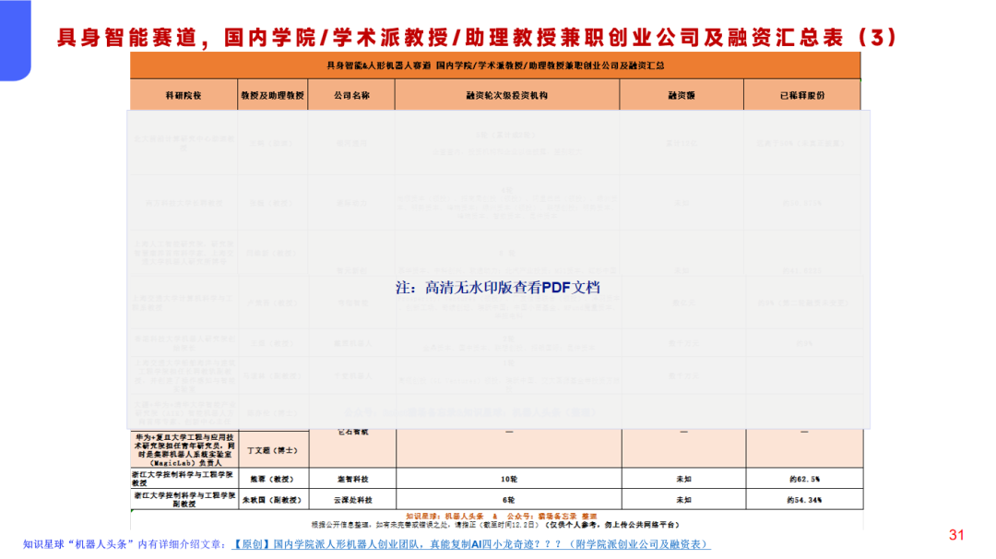Select the 约62.5% diluted shares cell
Screen dimensions: 996x559
click(x=804, y=479)
